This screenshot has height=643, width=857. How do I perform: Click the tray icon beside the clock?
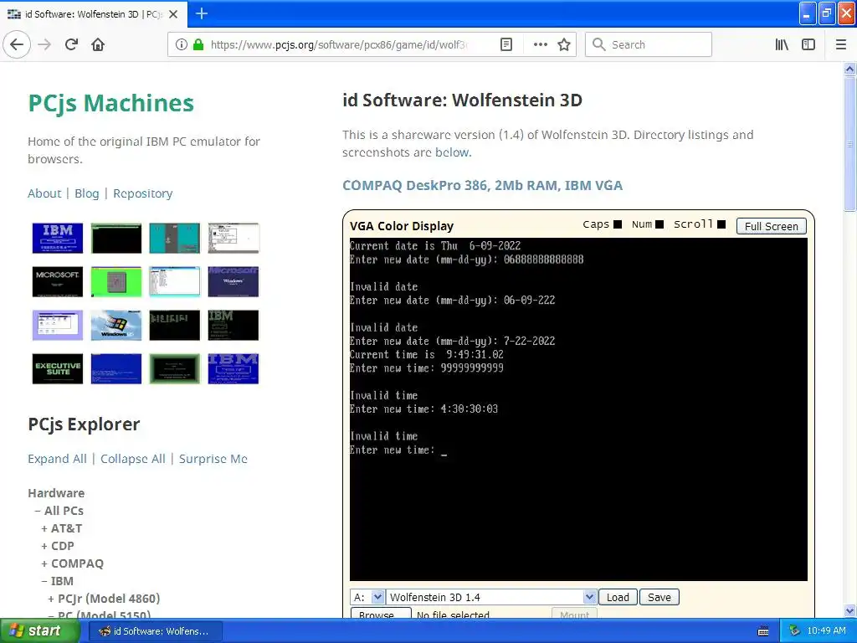point(795,631)
